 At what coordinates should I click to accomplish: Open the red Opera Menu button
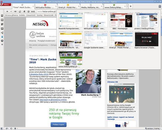[x=6, y=5]
